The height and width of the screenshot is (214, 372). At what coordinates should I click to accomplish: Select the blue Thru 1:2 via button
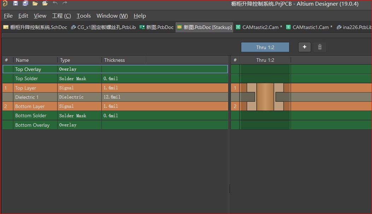pos(265,47)
